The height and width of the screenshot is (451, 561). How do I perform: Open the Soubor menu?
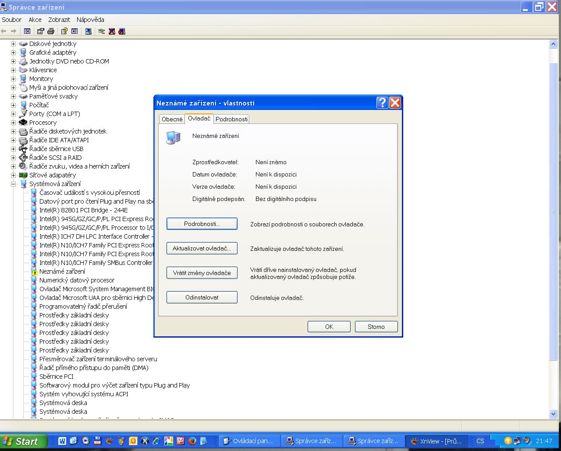pyautogui.click(x=11, y=20)
